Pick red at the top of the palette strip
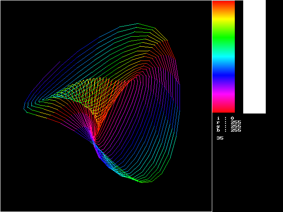The image size is (283, 212). [223, 2]
